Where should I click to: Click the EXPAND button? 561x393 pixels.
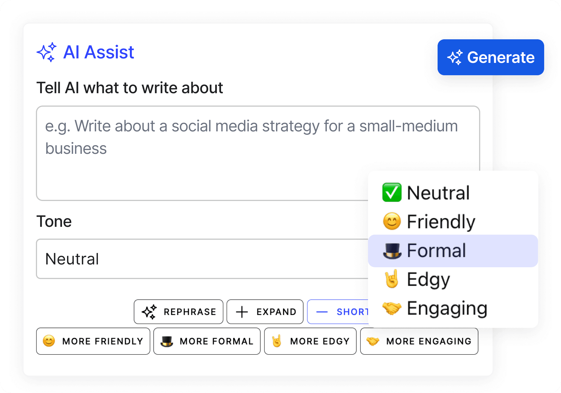[265, 312]
